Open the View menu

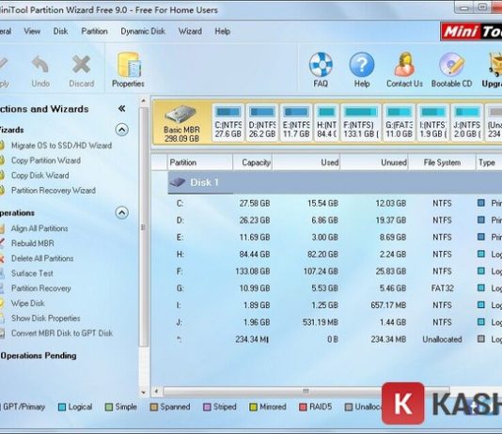(32, 31)
